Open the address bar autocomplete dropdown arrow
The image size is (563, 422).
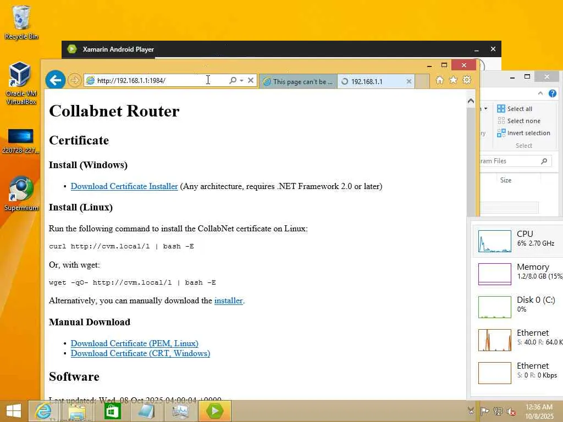pyautogui.click(x=242, y=80)
